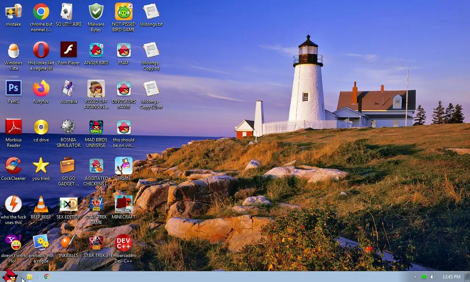This screenshot has height=282, width=470.
Task: Open the 'cd drive' disc icon
Action: click(x=41, y=131)
